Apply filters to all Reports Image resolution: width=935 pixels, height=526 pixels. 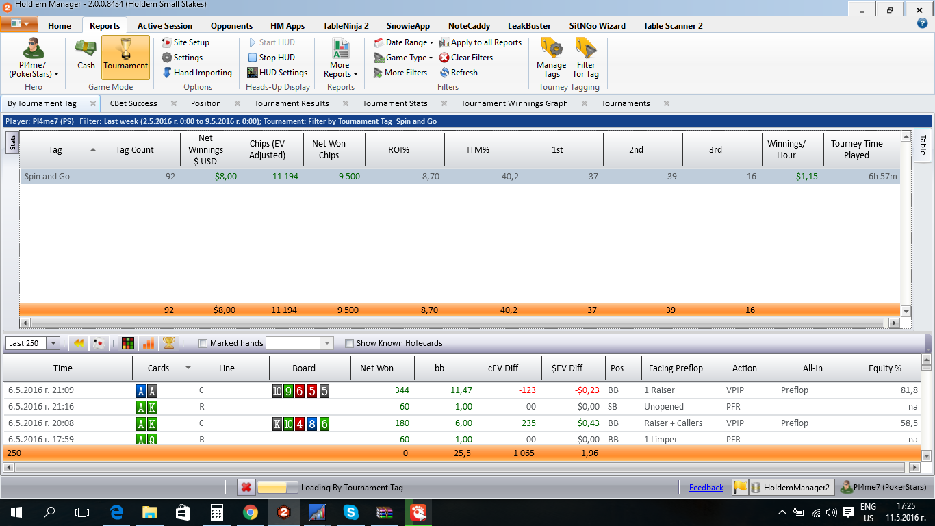click(x=481, y=42)
